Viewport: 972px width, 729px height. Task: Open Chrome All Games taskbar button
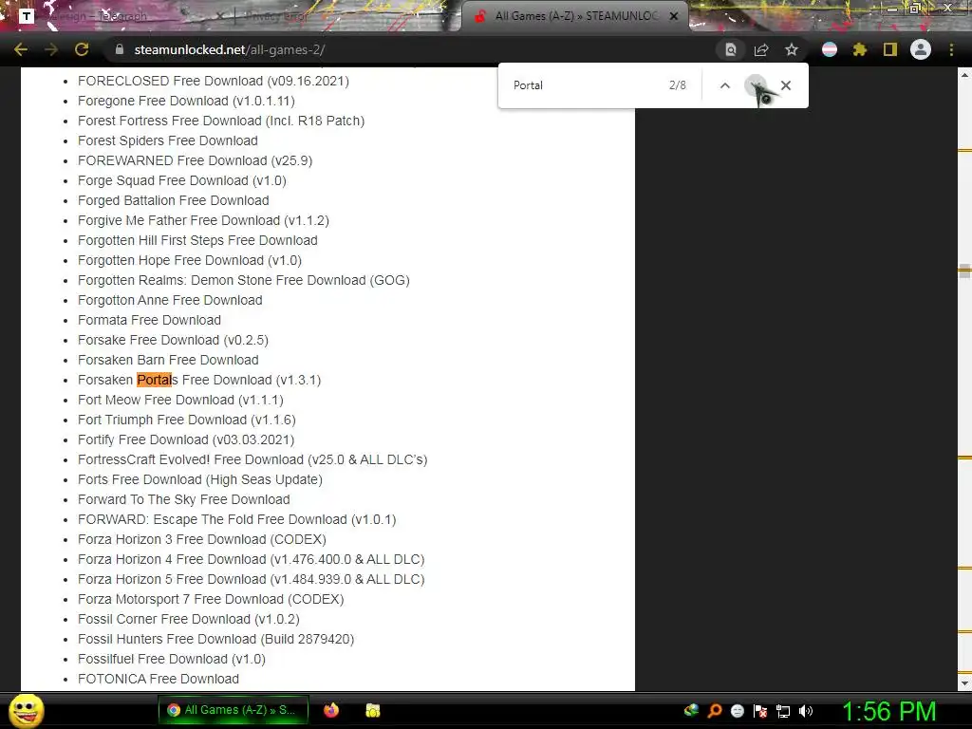coord(234,710)
